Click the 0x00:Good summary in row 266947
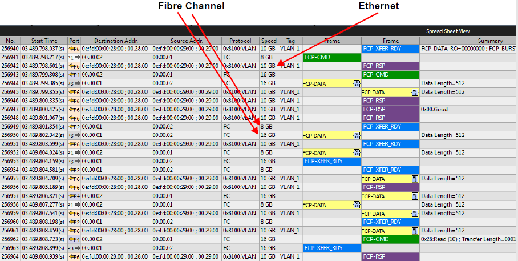The height and width of the screenshot is (261, 518). coord(434,110)
